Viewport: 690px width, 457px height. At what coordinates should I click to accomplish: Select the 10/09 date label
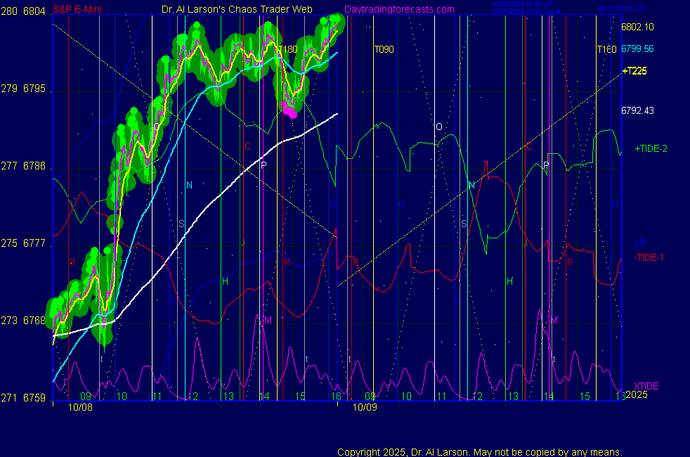click(x=365, y=406)
